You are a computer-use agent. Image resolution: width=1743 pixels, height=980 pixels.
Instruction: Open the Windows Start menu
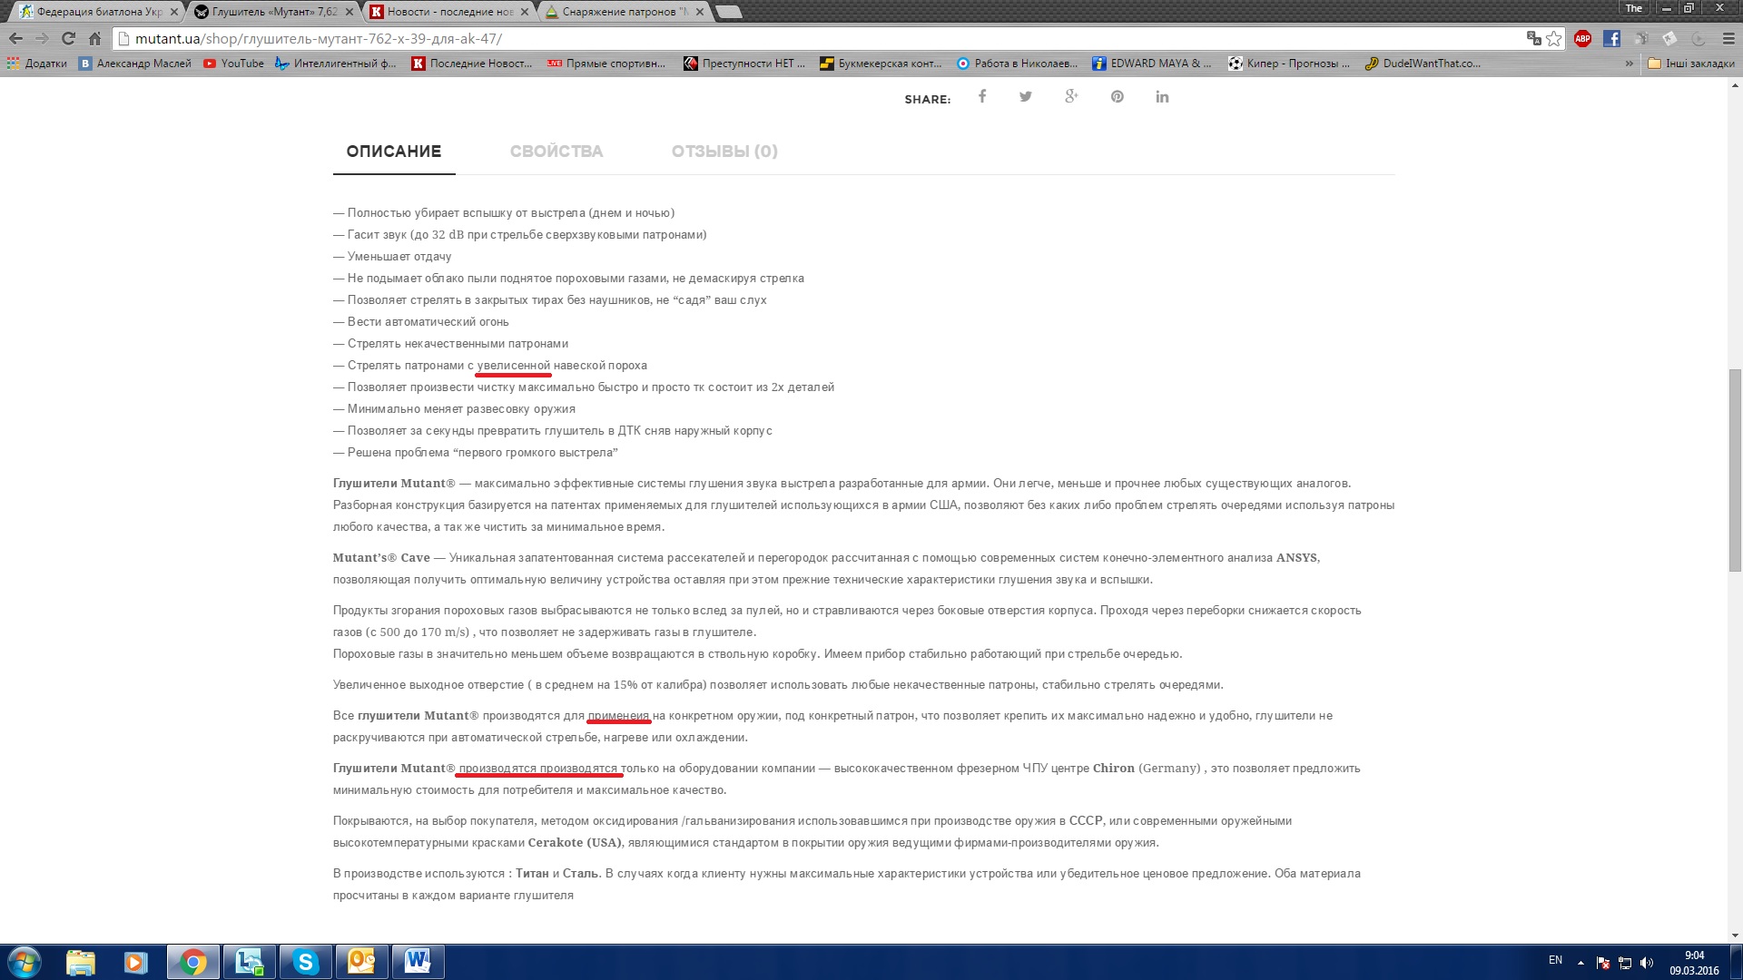25,962
